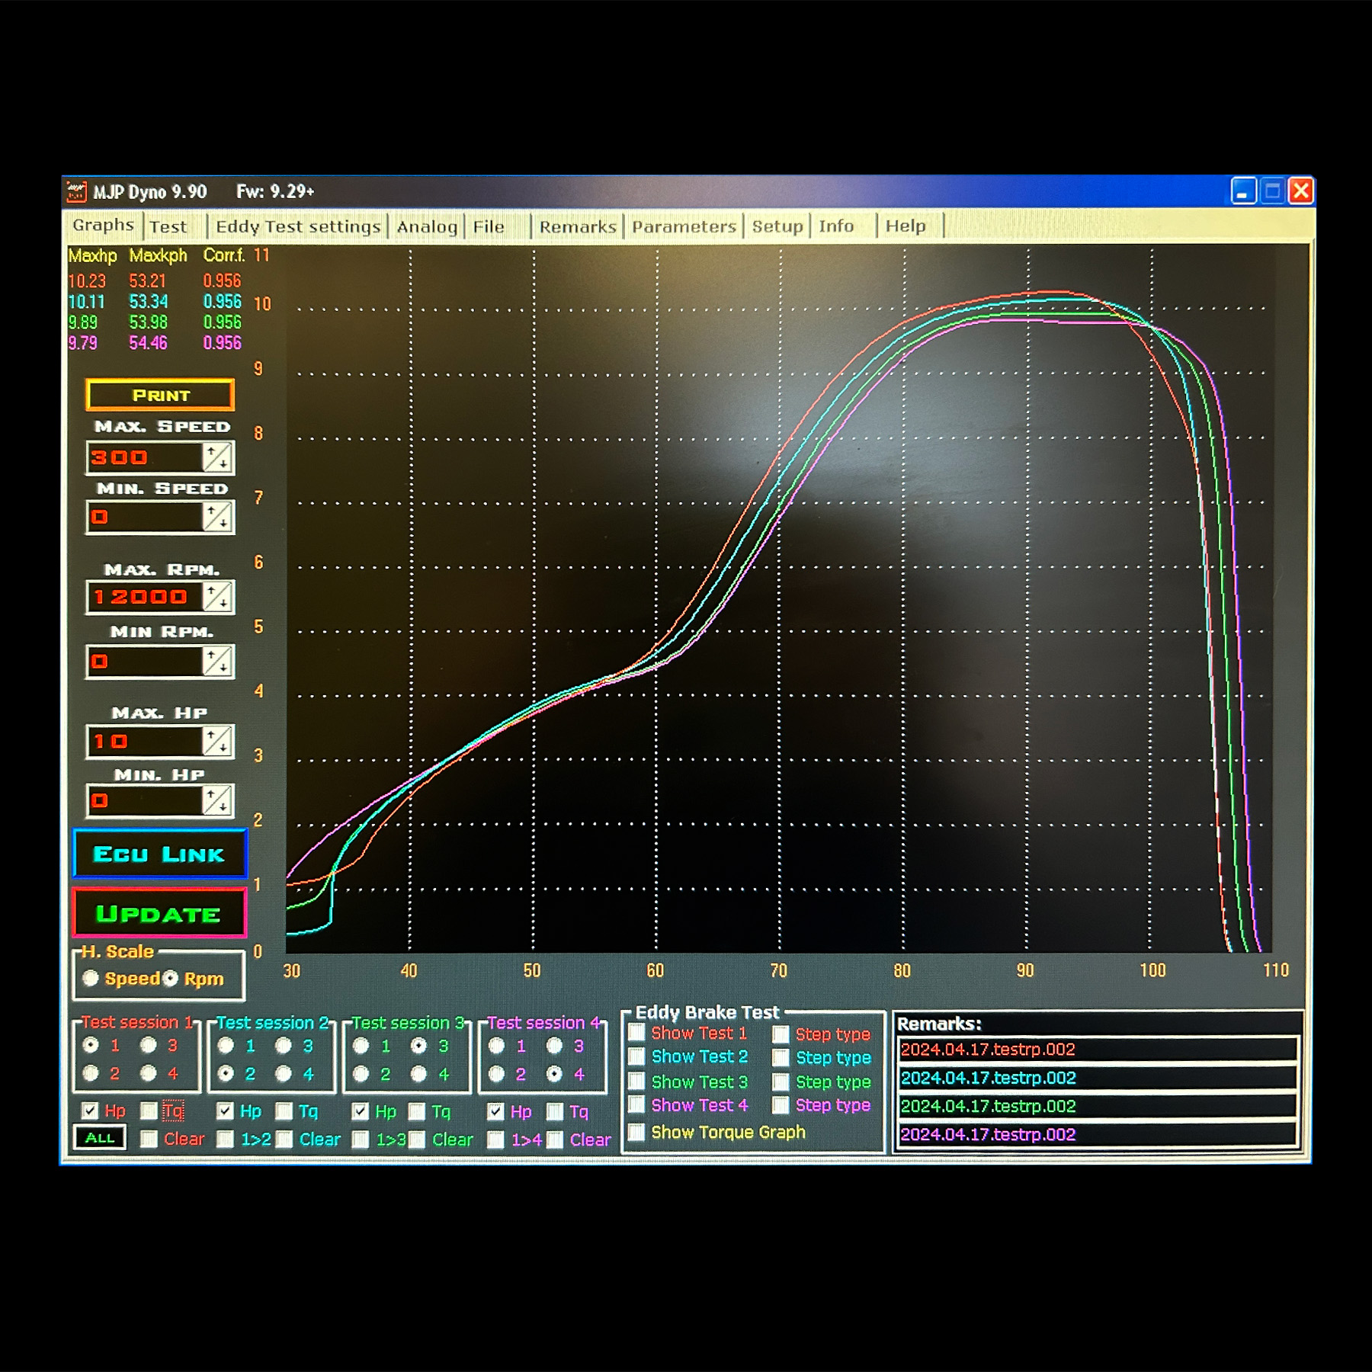Click the Min Rpm stepper arrows
The width and height of the screenshot is (1372, 1372).
pyautogui.click(x=217, y=661)
